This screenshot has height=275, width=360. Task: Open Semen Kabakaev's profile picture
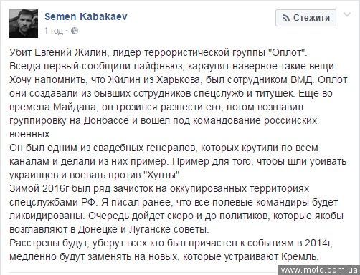[x=24, y=24]
